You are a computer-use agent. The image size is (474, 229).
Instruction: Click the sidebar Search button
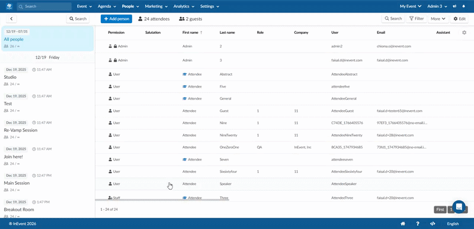tap(78, 19)
